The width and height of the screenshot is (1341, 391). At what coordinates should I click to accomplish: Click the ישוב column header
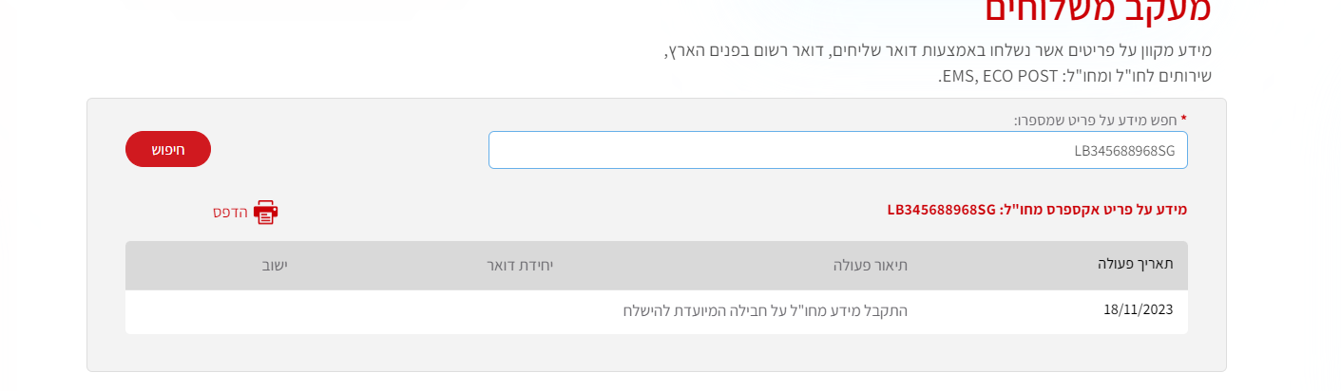(275, 265)
